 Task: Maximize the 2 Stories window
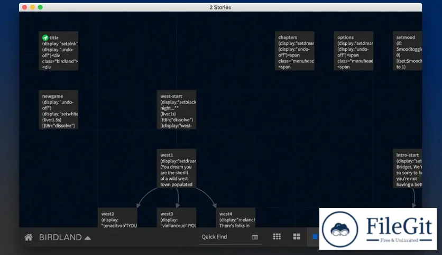40,7
